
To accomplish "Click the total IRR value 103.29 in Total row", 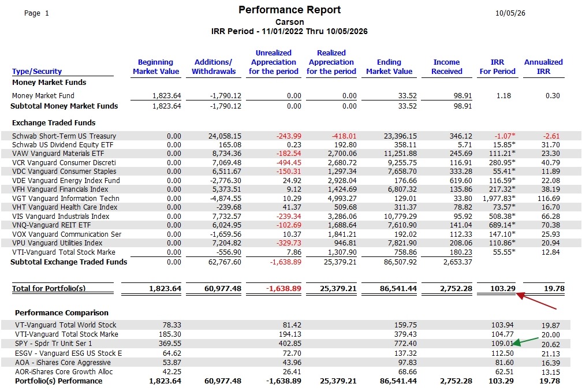I will coord(502,288).
